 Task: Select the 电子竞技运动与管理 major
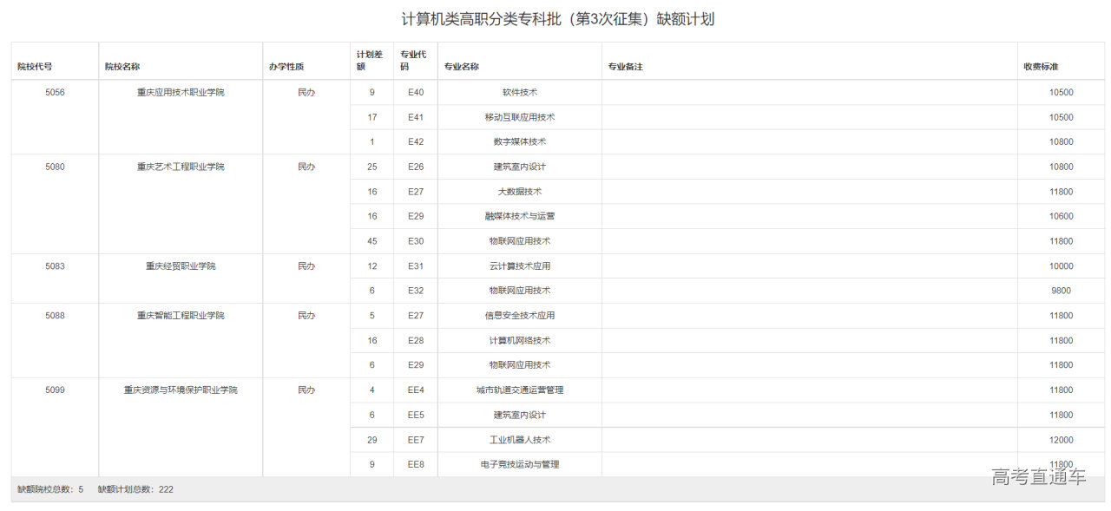519,465
